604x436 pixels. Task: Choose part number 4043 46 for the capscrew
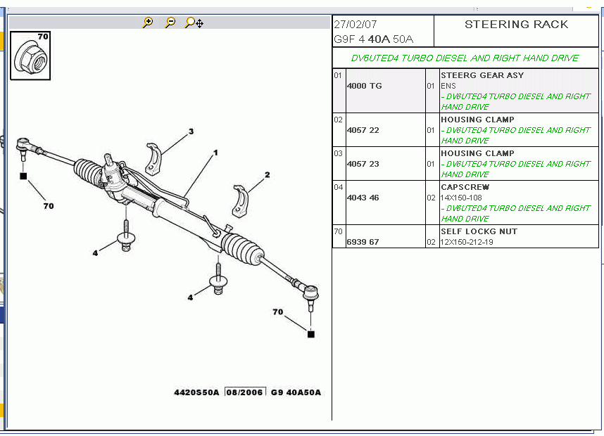[363, 198]
